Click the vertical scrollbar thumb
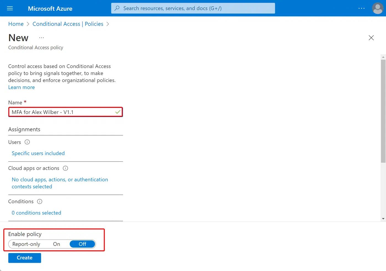Image resolution: width=386 pixels, height=271 pixels. coord(383,111)
